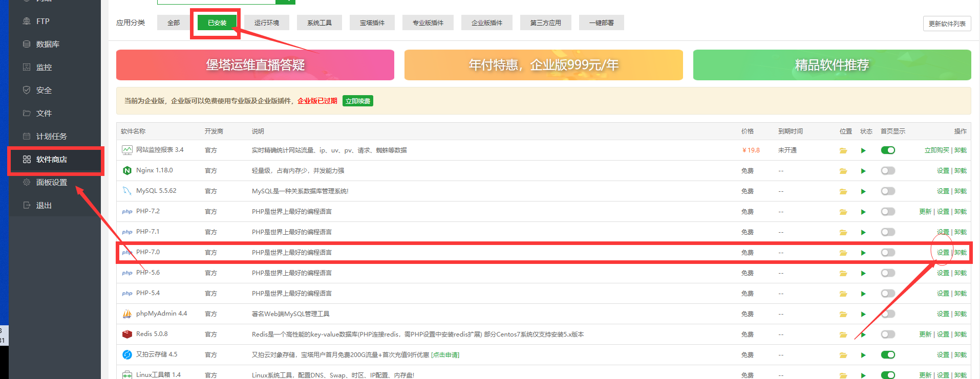Viewport: 980px width, 379px height.
Task: Open the 计划任务 sidebar item
Action: [x=51, y=137]
